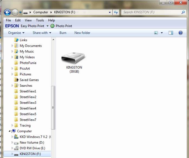Screen dimensions: 189x158
Task: Create a New folder
Action: pyautogui.click(x=82, y=33)
